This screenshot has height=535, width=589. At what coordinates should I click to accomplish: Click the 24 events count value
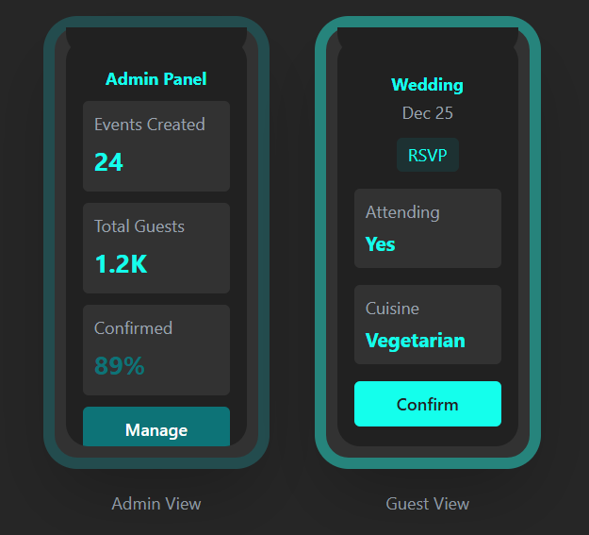point(109,162)
